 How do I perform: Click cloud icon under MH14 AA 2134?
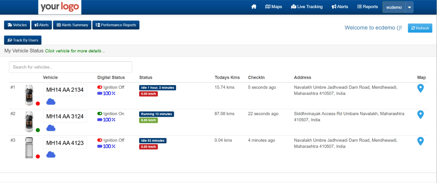click(51, 102)
